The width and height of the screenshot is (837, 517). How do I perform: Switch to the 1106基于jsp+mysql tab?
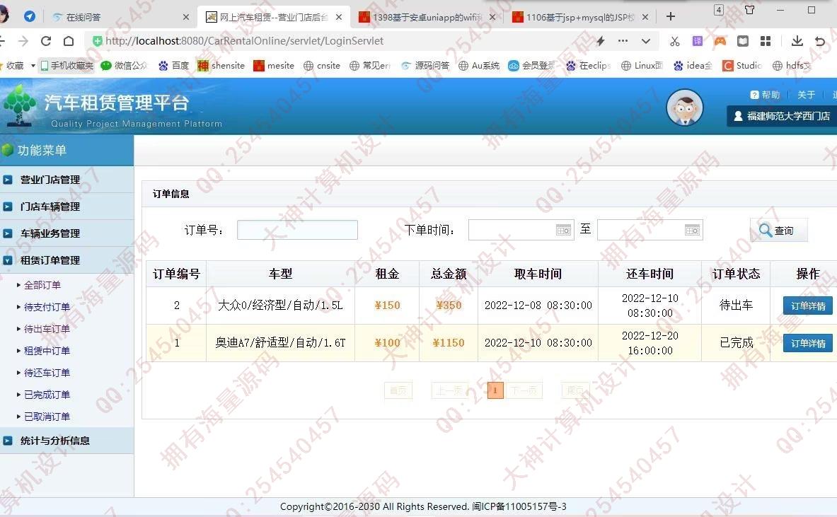pyautogui.click(x=579, y=17)
